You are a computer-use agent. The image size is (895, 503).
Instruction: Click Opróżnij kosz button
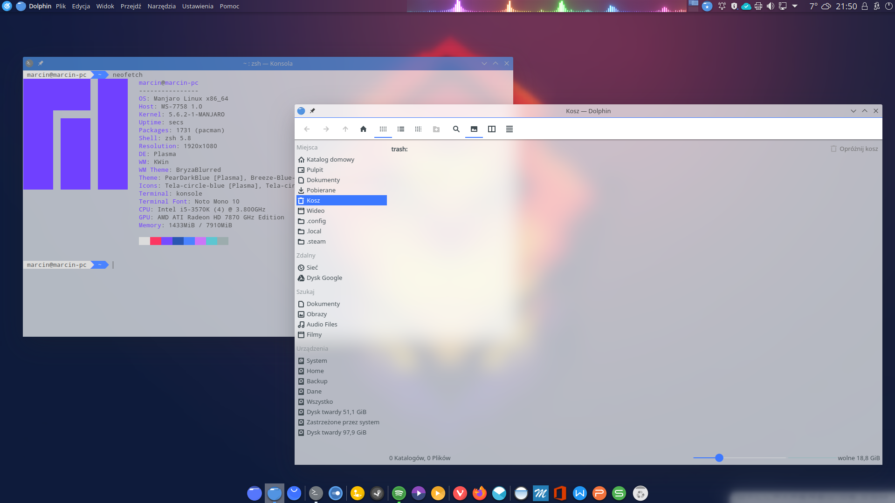pos(854,149)
